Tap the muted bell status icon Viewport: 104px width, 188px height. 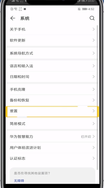pyautogui.click(x=79, y=9)
